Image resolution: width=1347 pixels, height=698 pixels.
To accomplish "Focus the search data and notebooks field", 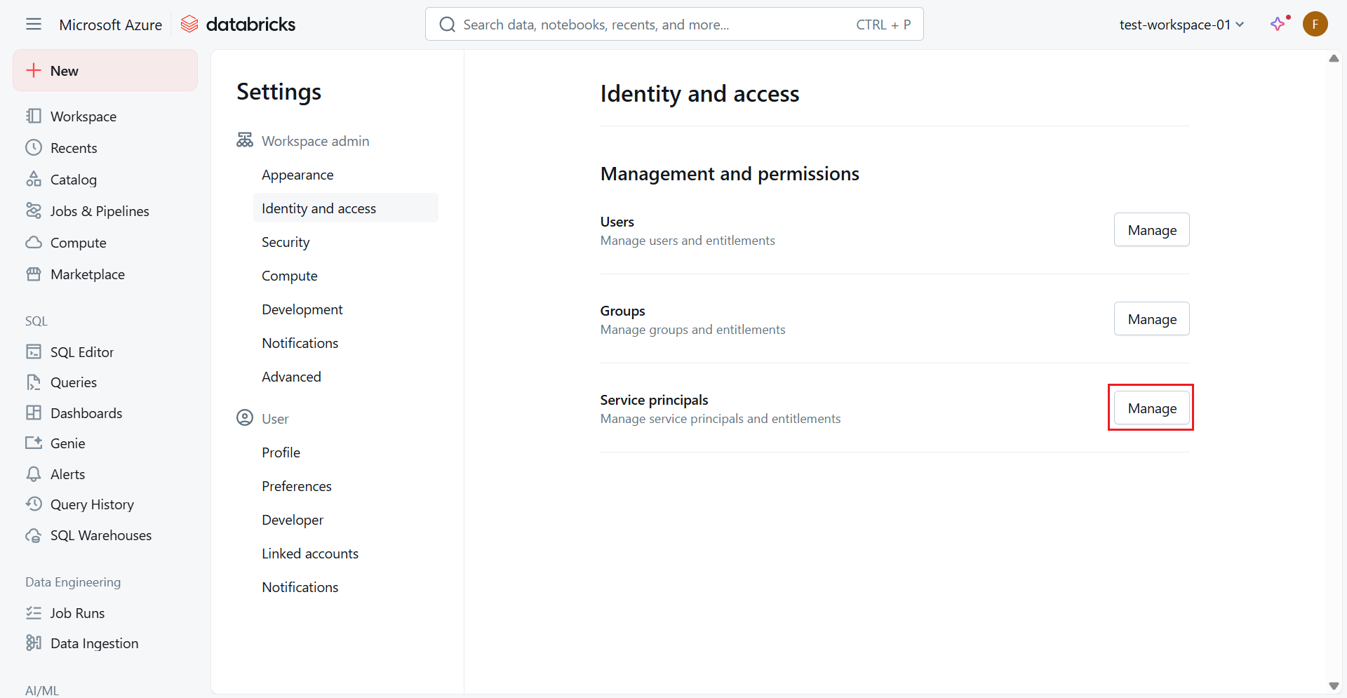I will (674, 25).
